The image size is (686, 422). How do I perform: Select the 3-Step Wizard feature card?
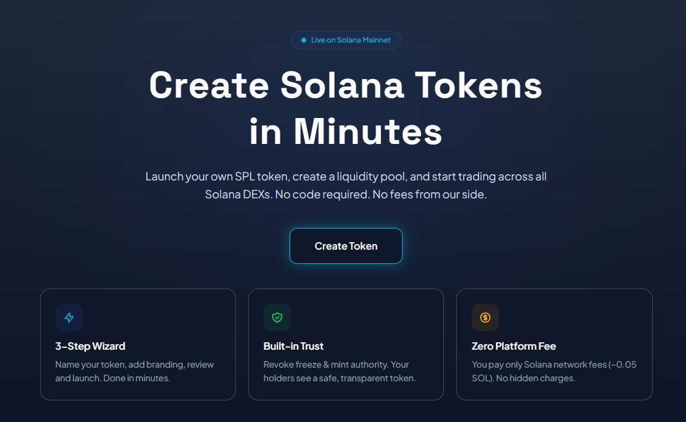coord(137,344)
